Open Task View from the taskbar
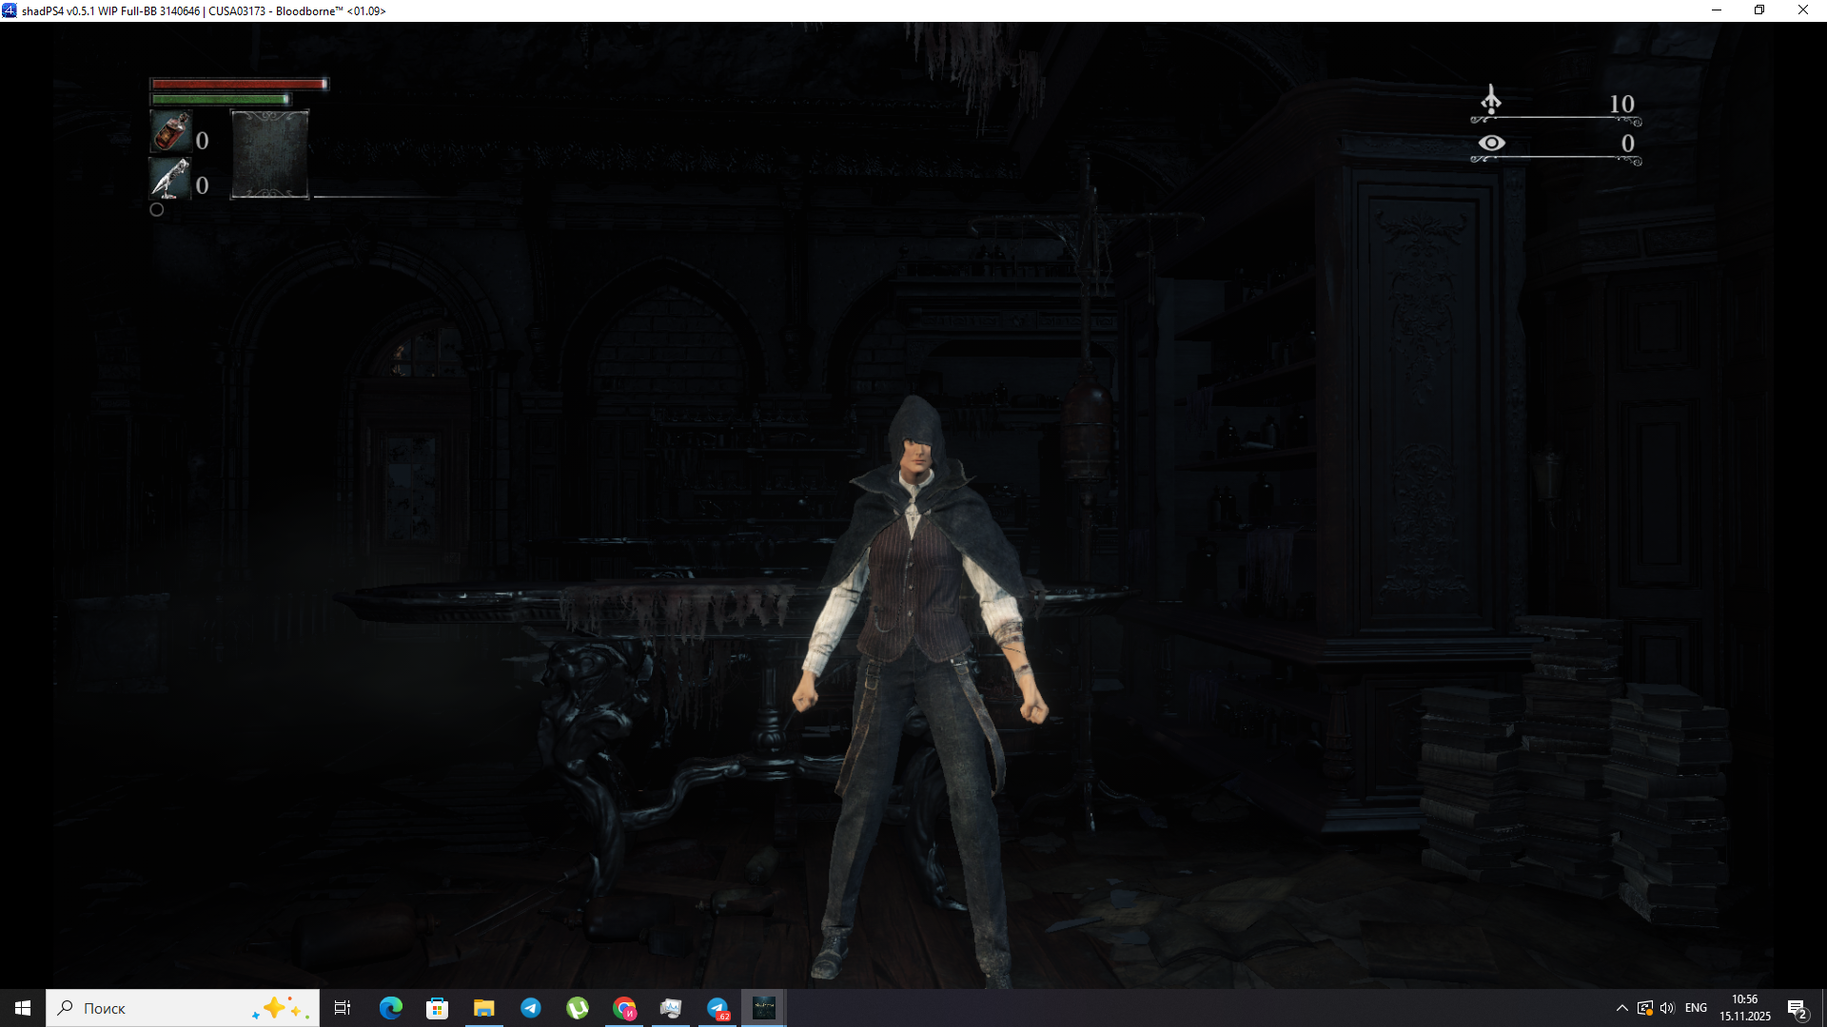 coord(343,1008)
